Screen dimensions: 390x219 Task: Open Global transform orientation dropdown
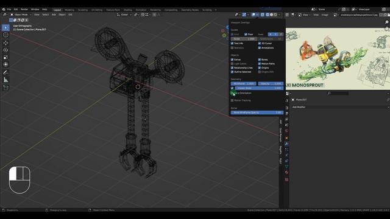[x=124, y=15]
